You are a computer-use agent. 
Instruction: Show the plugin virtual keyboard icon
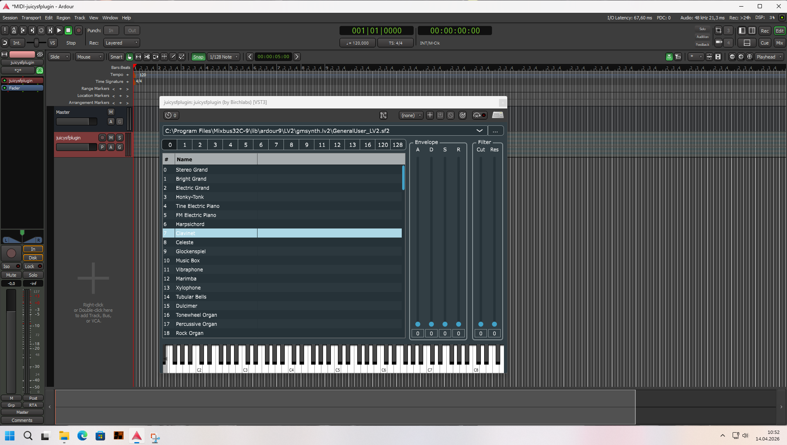tap(498, 115)
